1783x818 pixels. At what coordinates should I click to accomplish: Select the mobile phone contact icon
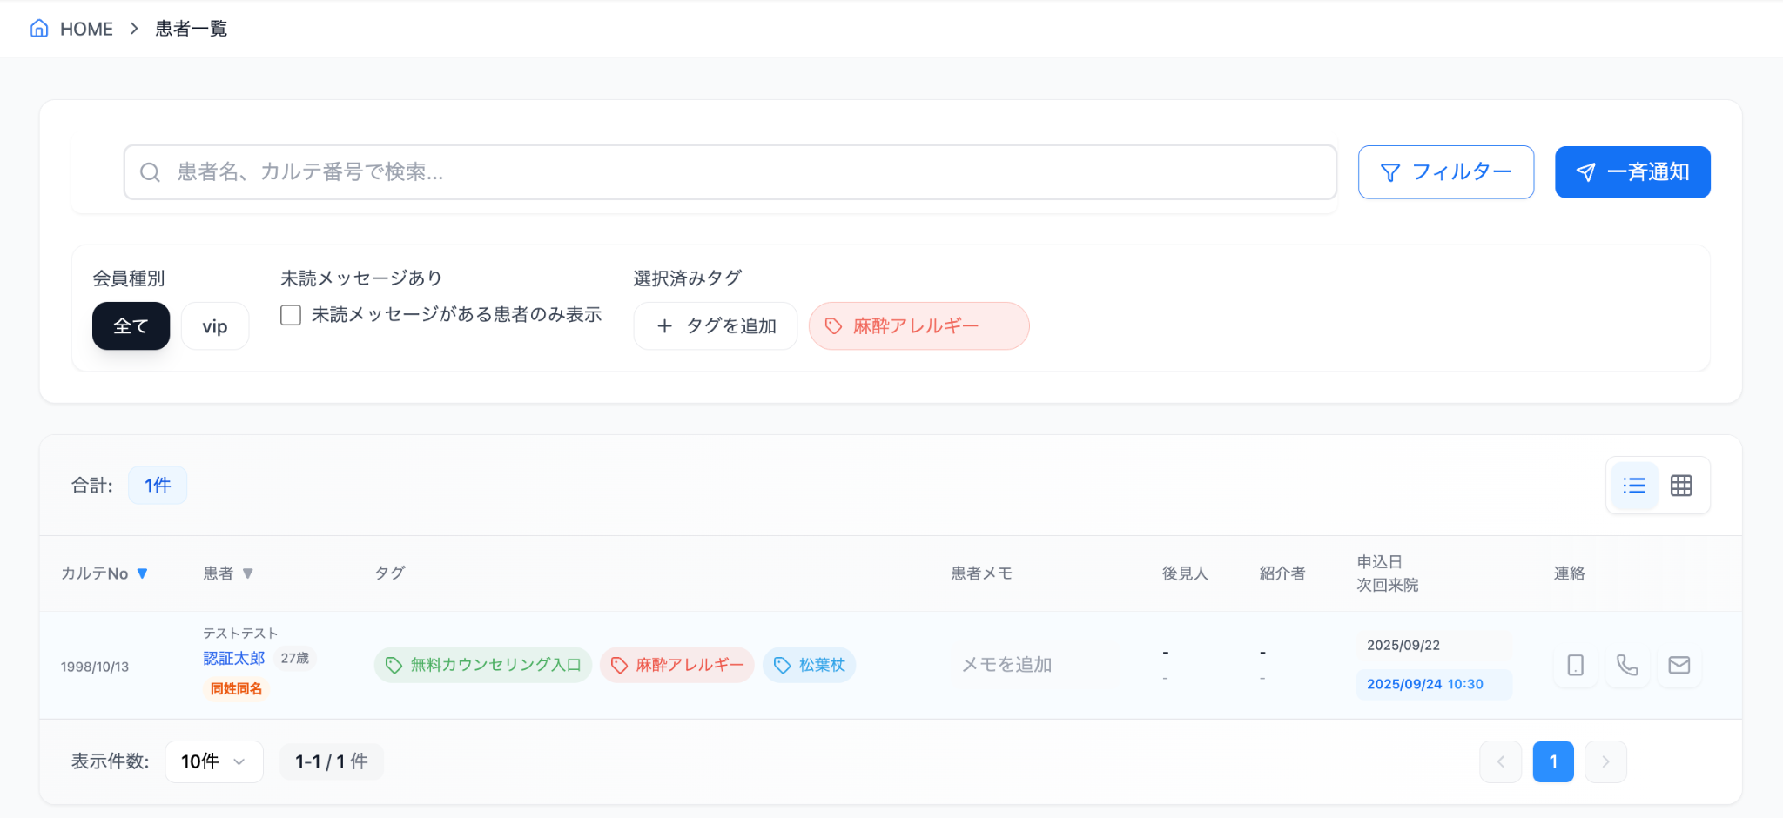(1574, 665)
